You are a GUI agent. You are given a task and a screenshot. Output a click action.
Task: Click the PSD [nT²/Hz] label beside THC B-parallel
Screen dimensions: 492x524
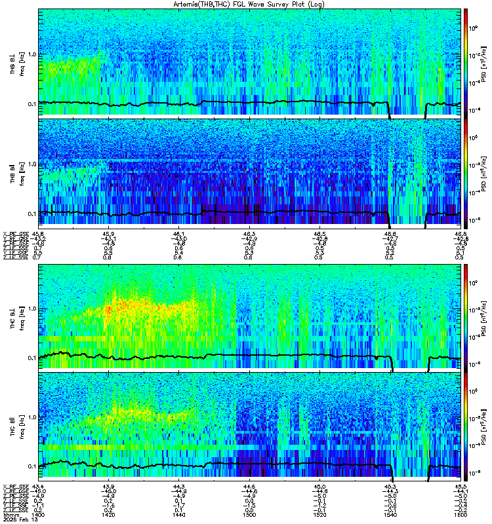click(x=484, y=427)
